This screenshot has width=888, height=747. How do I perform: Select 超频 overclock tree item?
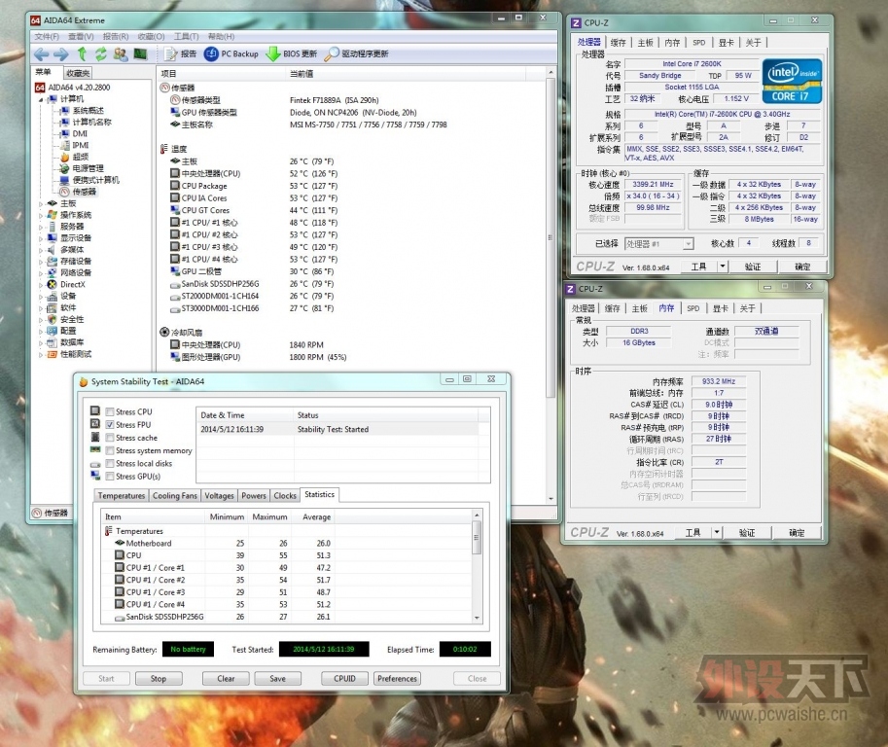click(x=81, y=157)
